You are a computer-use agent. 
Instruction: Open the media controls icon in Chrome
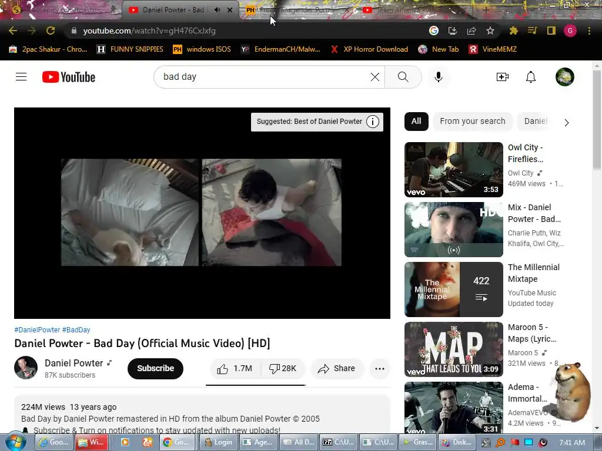tap(532, 31)
